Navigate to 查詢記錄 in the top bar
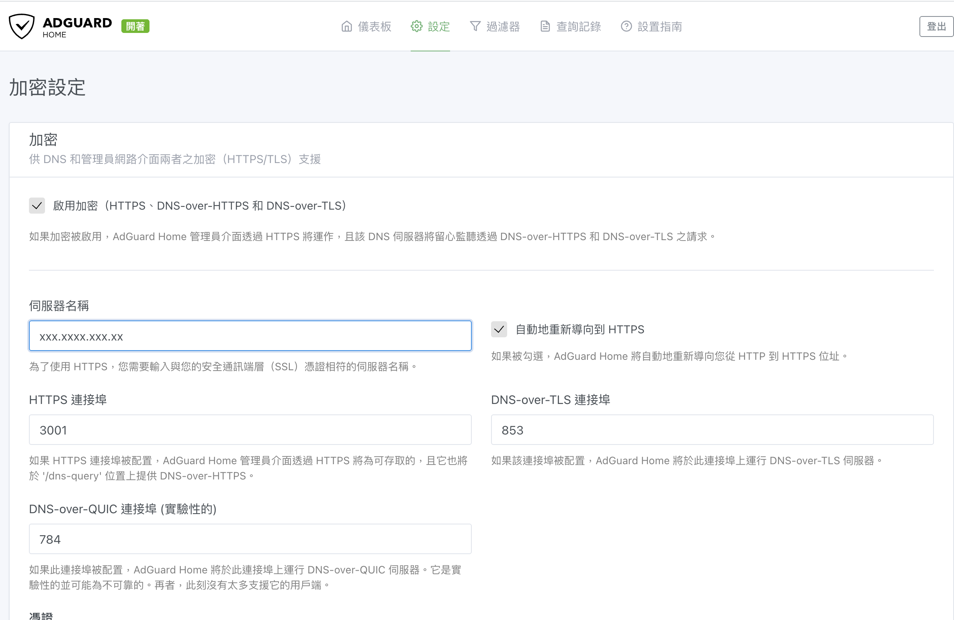This screenshot has height=620, width=954. click(579, 27)
